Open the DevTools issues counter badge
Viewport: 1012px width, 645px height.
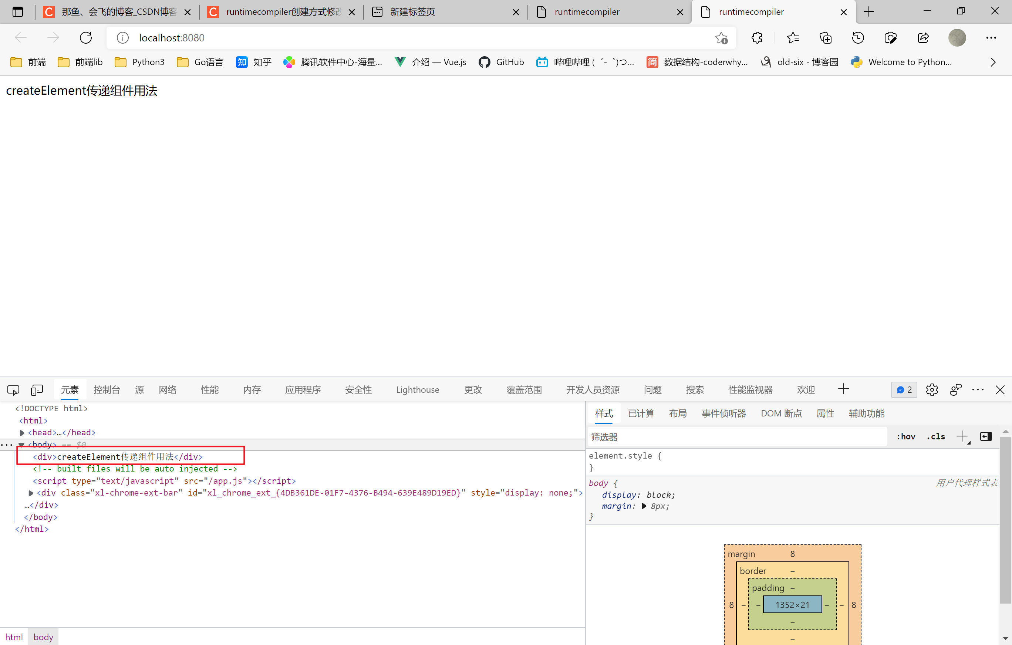(904, 390)
